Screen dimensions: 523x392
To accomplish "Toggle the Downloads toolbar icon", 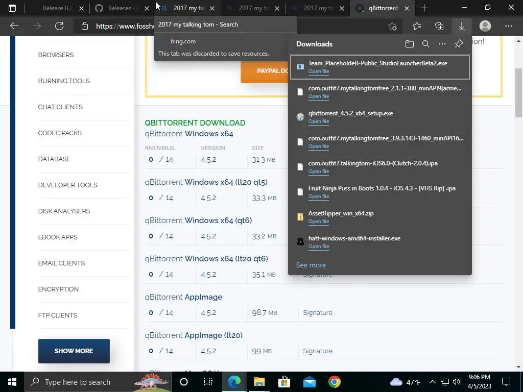I will click(462, 26).
